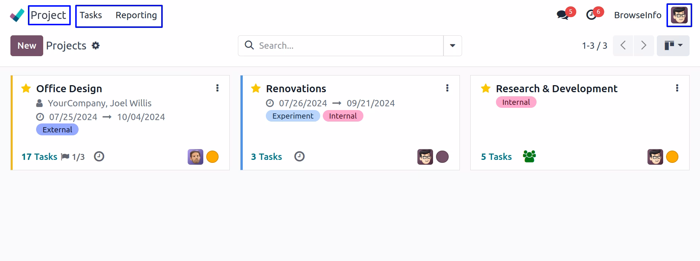This screenshot has width=700, height=261.
Task: Click the Project app logo icon
Action: 17,15
